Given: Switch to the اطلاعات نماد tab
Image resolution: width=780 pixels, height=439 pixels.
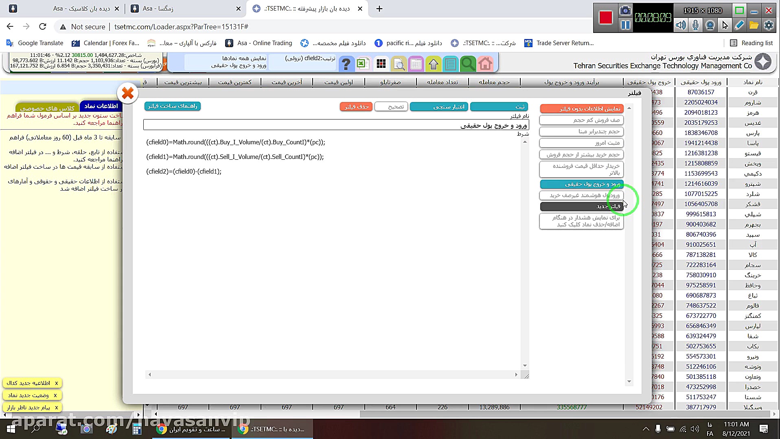Looking at the screenshot, I should coord(101,106).
